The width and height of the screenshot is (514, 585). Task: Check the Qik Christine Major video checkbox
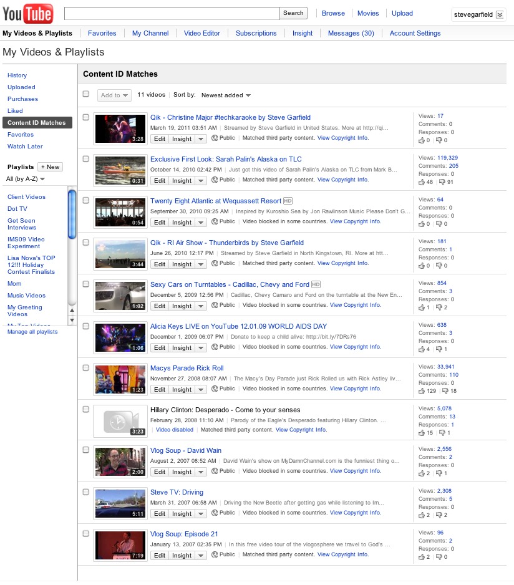pos(86,117)
